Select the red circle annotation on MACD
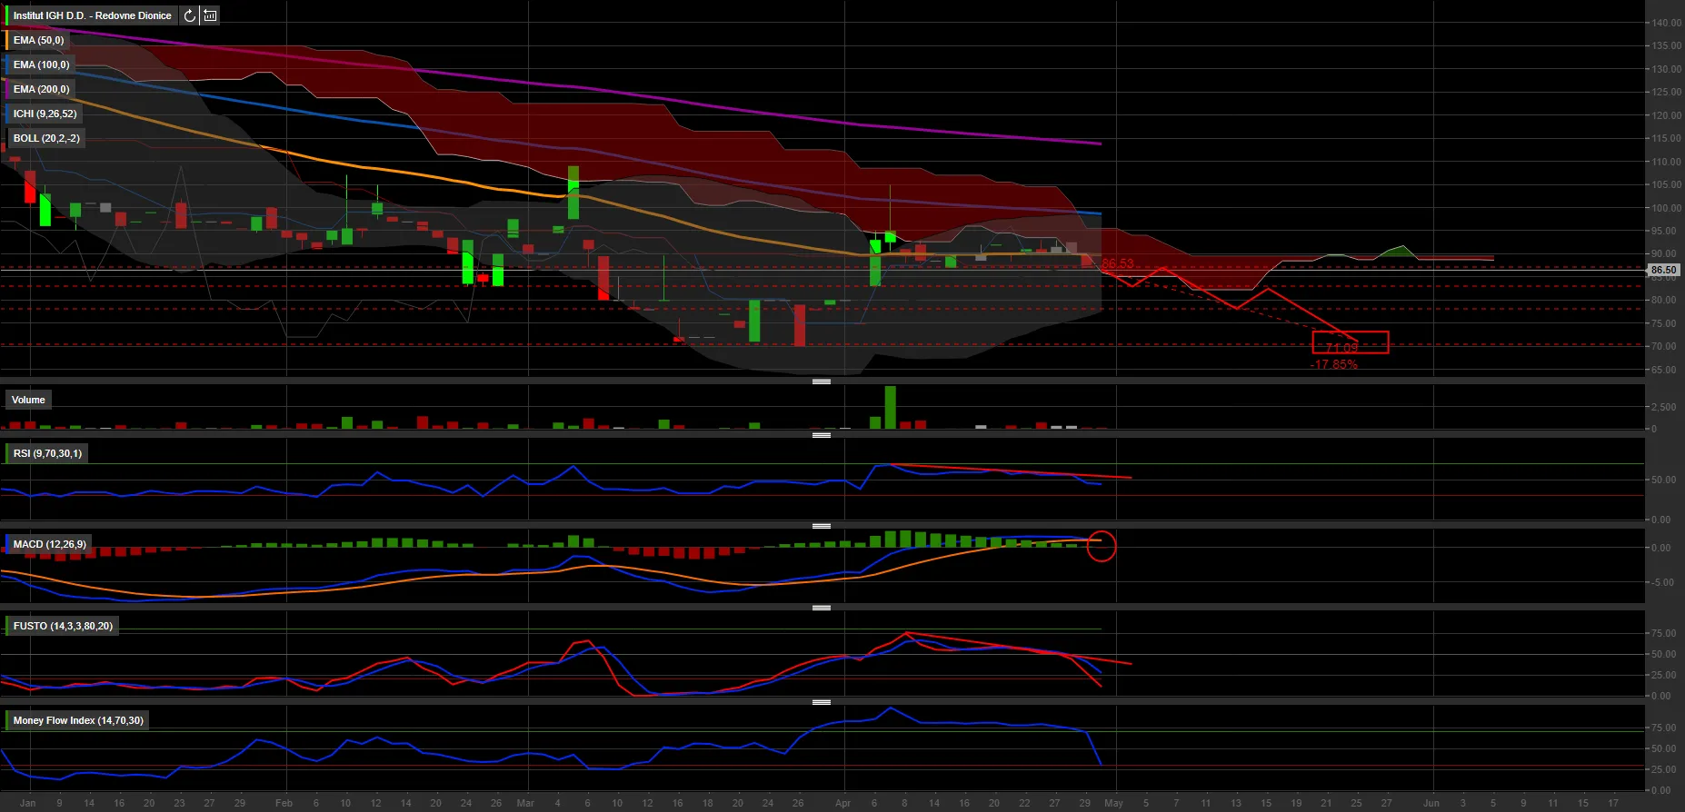The height and width of the screenshot is (812, 1685). (1101, 546)
